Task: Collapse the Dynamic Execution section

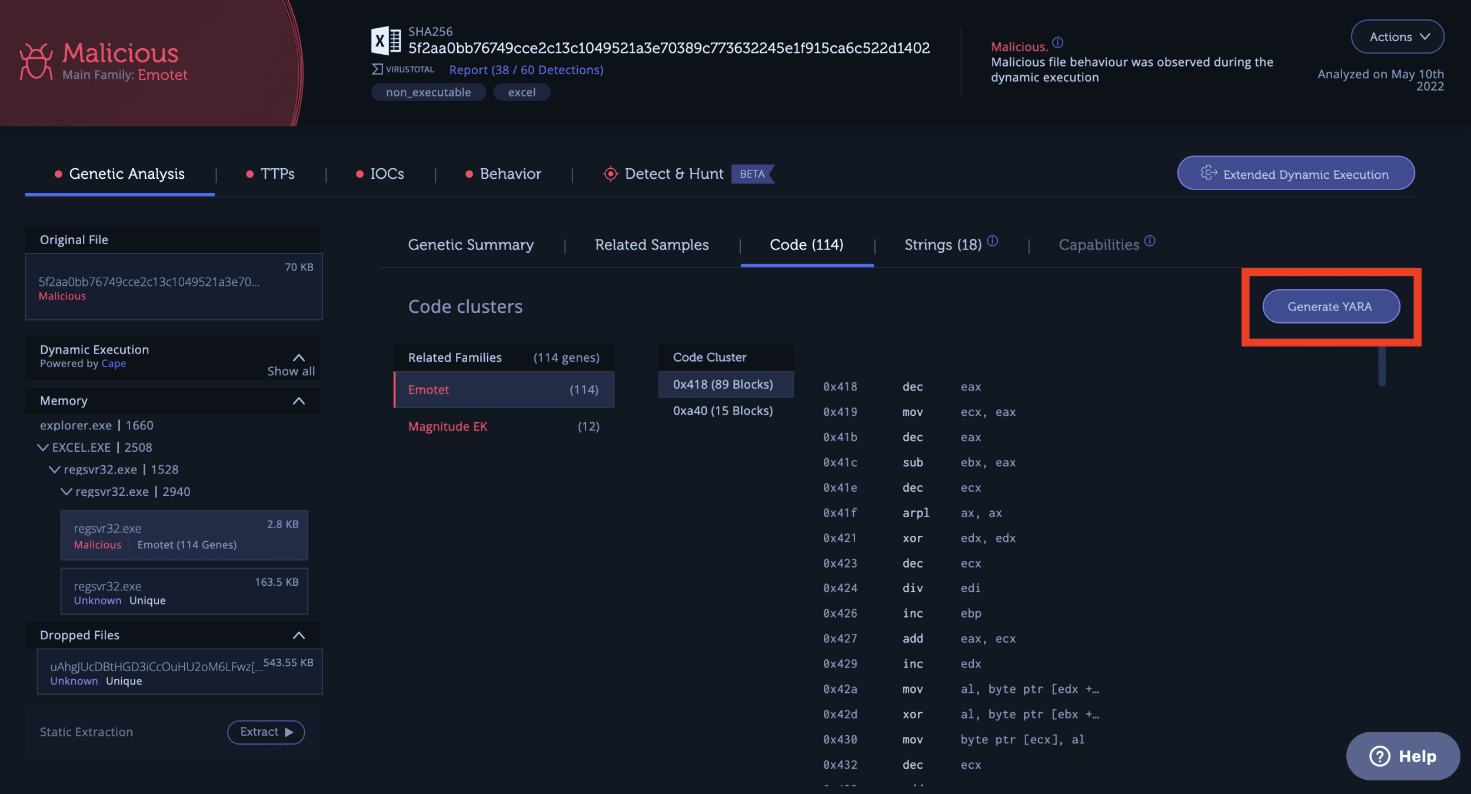Action: [x=299, y=358]
